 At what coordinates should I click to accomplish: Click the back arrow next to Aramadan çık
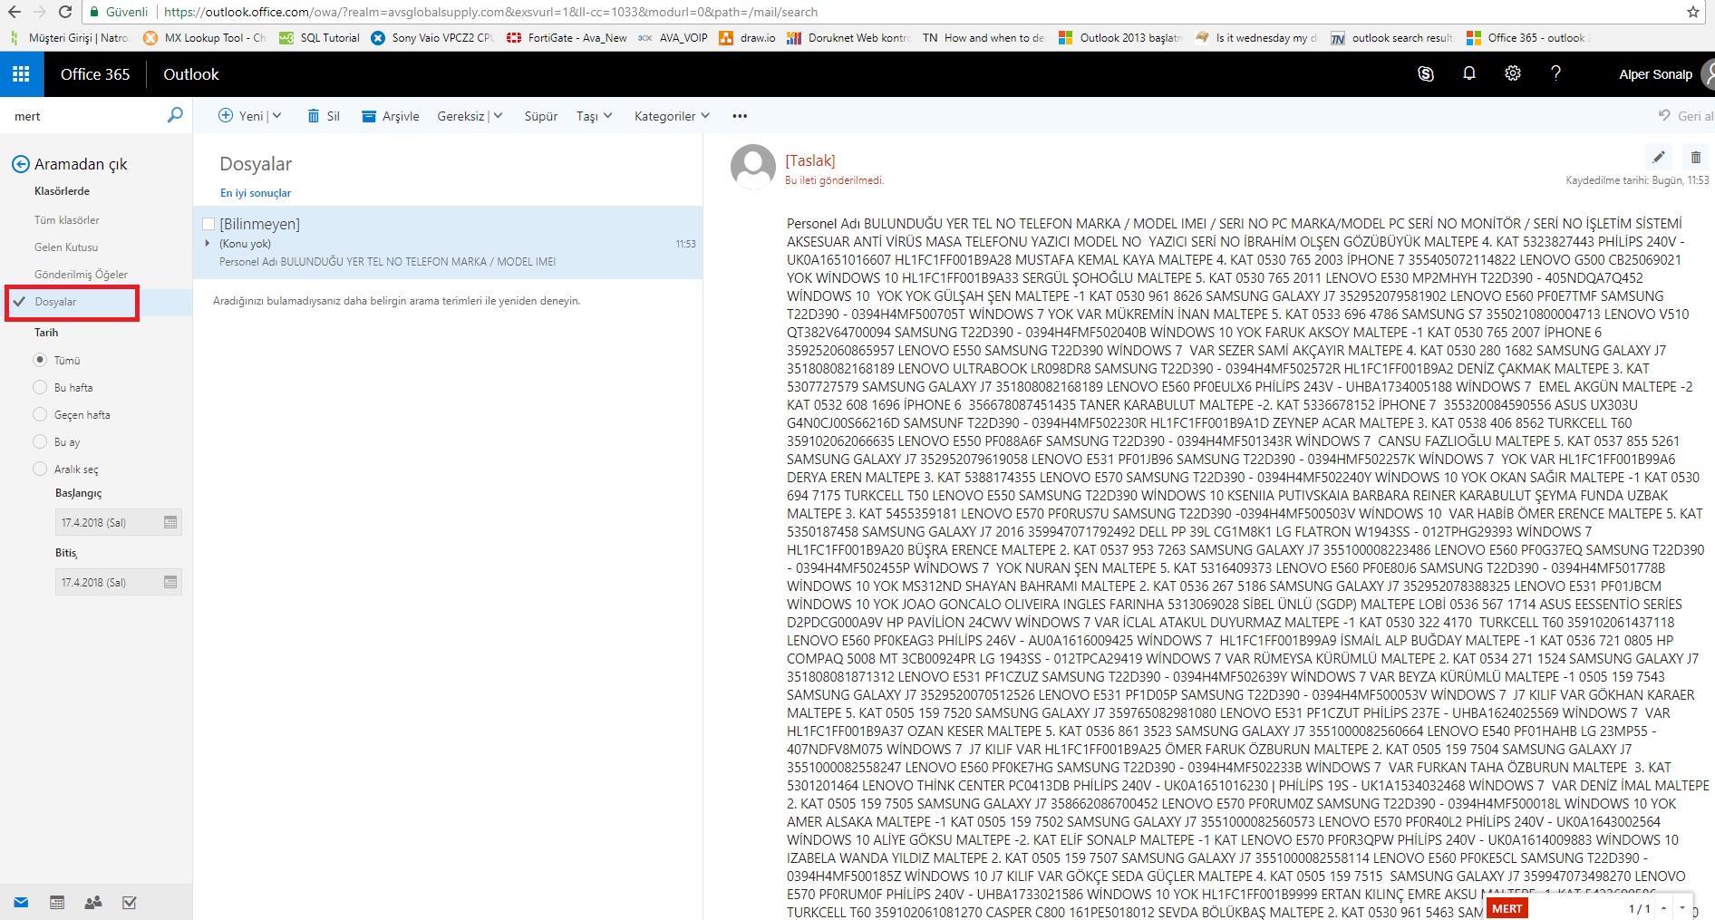point(20,164)
